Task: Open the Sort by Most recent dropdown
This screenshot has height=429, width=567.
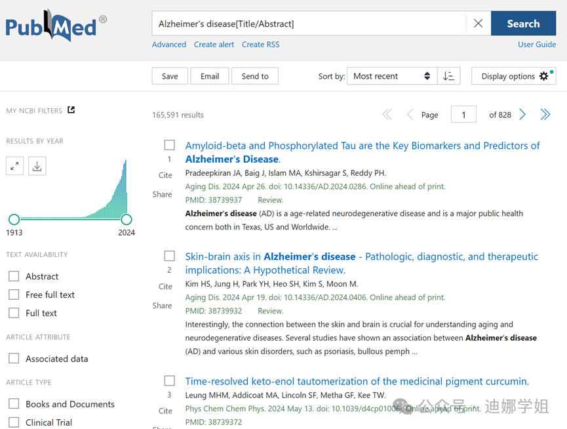Action: pyautogui.click(x=392, y=76)
